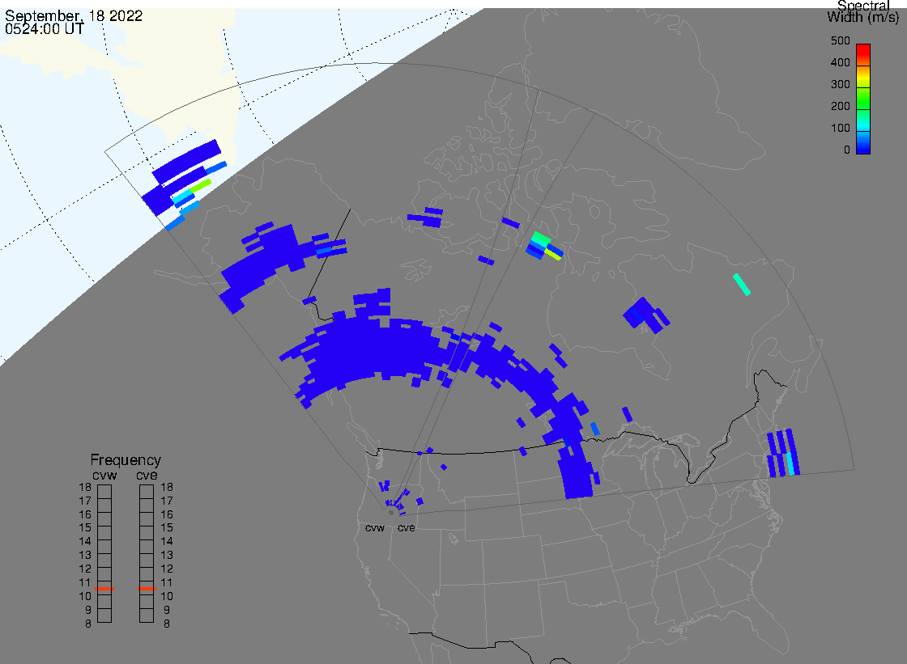This screenshot has width=907, height=664.
Task: Click the Spectral Width (m/s) legend title
Action: coord(863,11)
